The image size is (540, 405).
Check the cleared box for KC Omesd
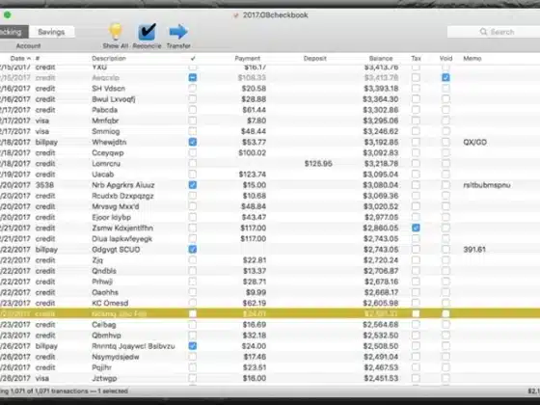coord(193,303)
